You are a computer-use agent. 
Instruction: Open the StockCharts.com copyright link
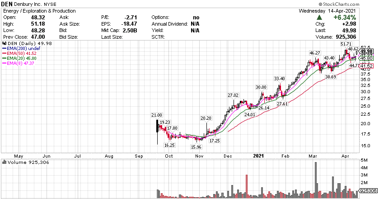[x=339, y=4]
